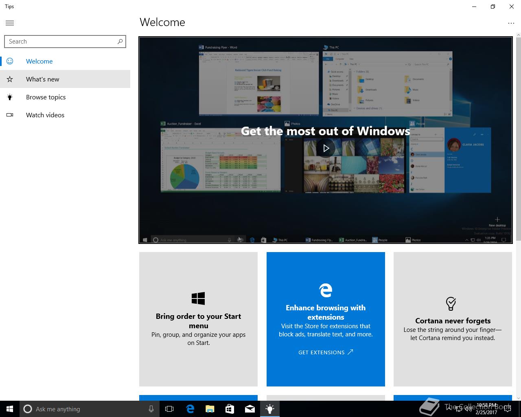Click the Watch videos camera icon
This screenshot has height=417, width=521.
[10, 115]
